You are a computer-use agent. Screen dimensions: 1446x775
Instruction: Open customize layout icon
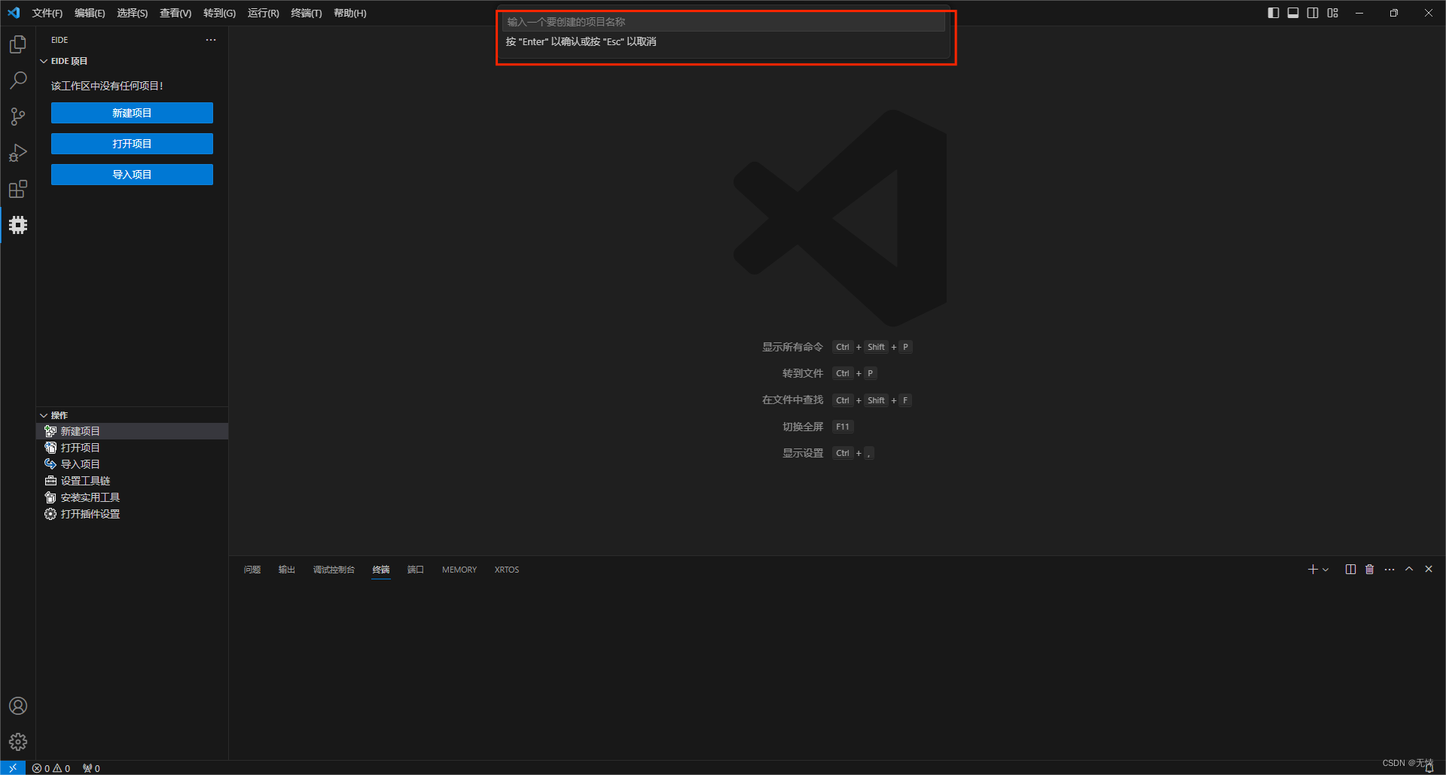tap(1333, 13)
